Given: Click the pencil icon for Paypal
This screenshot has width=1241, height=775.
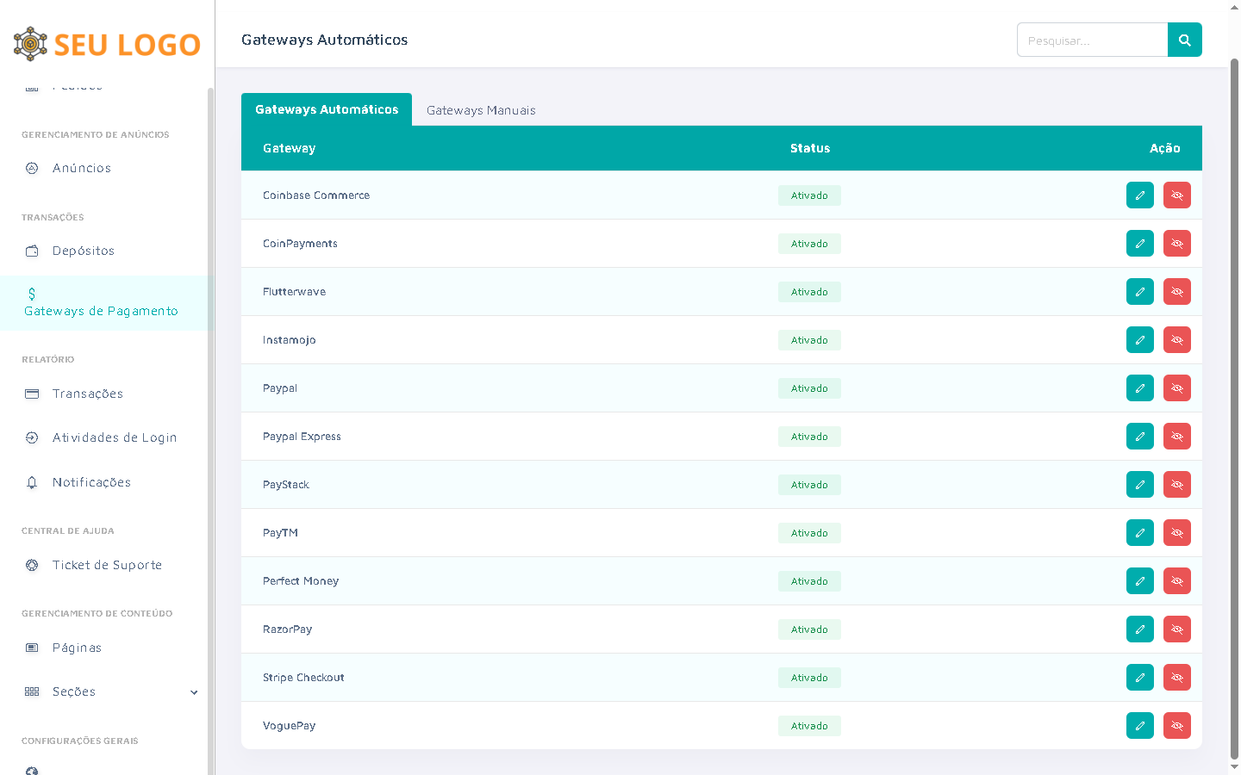Looking at the screenshot, I should click(1139, 388).
